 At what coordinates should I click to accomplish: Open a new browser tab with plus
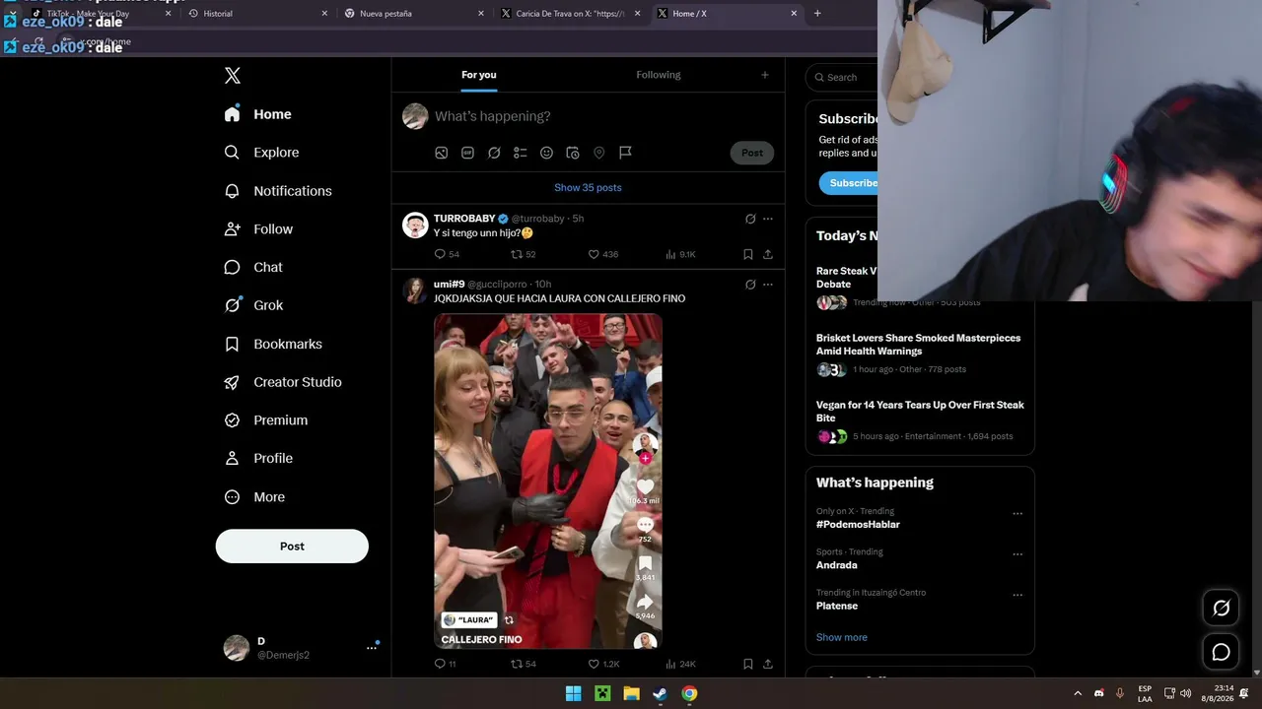pos(817,14)
